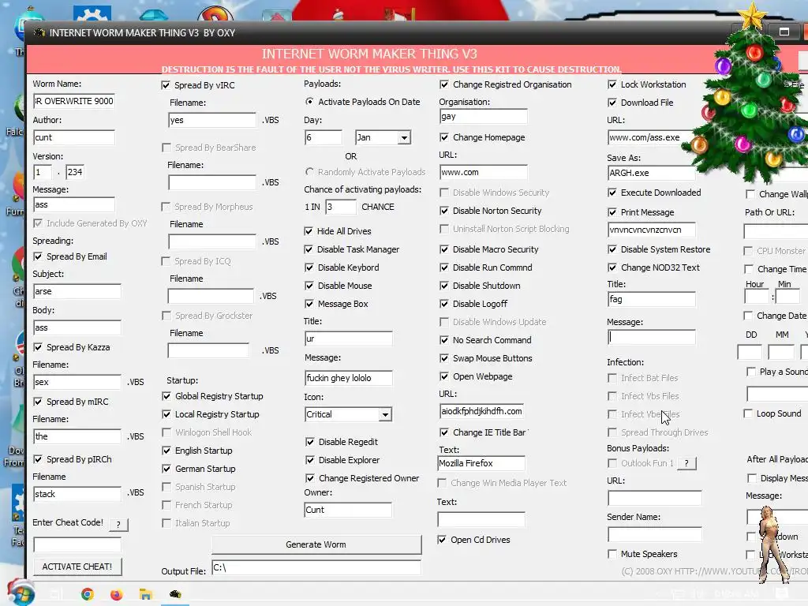The image size is (808, 606).
Task: Toggle Swap Mouse Buttons checkbox
Action: pyautogui.click(x=443, y=358)
